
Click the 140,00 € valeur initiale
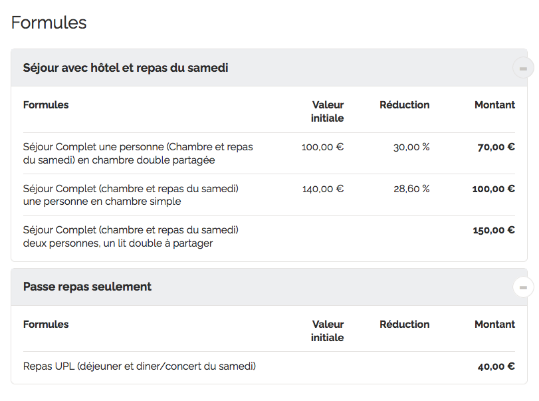322,189
